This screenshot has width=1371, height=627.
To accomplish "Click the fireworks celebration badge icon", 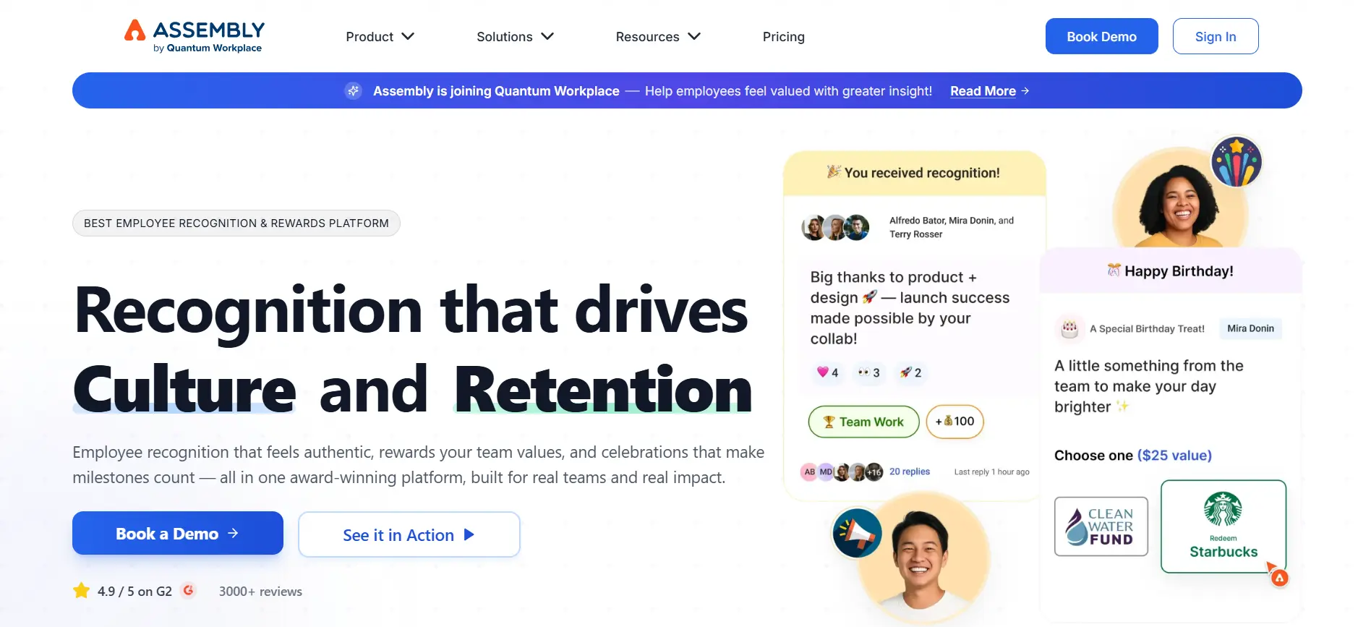I will click(x=1237, y=161).
